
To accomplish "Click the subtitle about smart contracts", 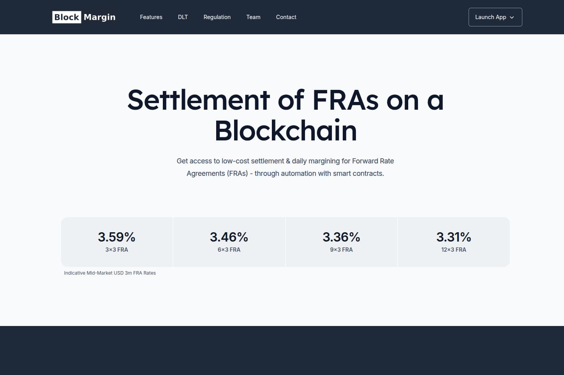I will (285, 167).
